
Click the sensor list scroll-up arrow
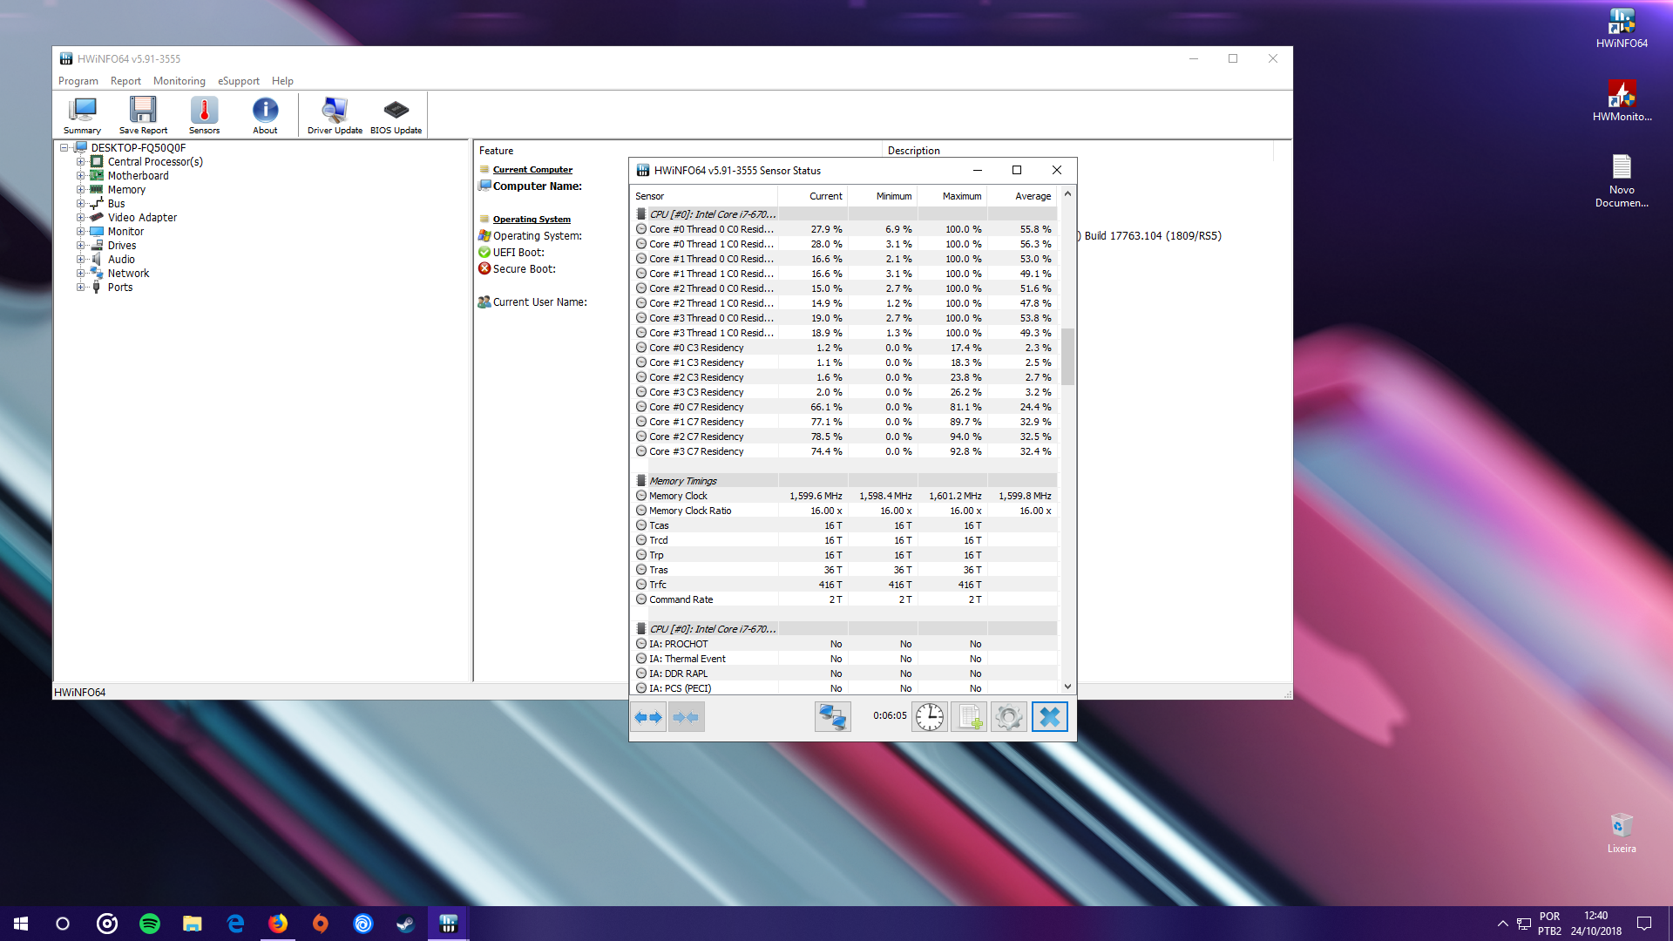click(x=1067, y=194)
